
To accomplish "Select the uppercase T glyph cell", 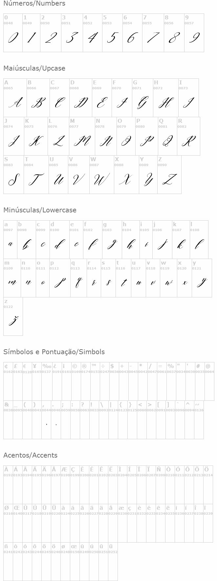I will coord(36,175).
